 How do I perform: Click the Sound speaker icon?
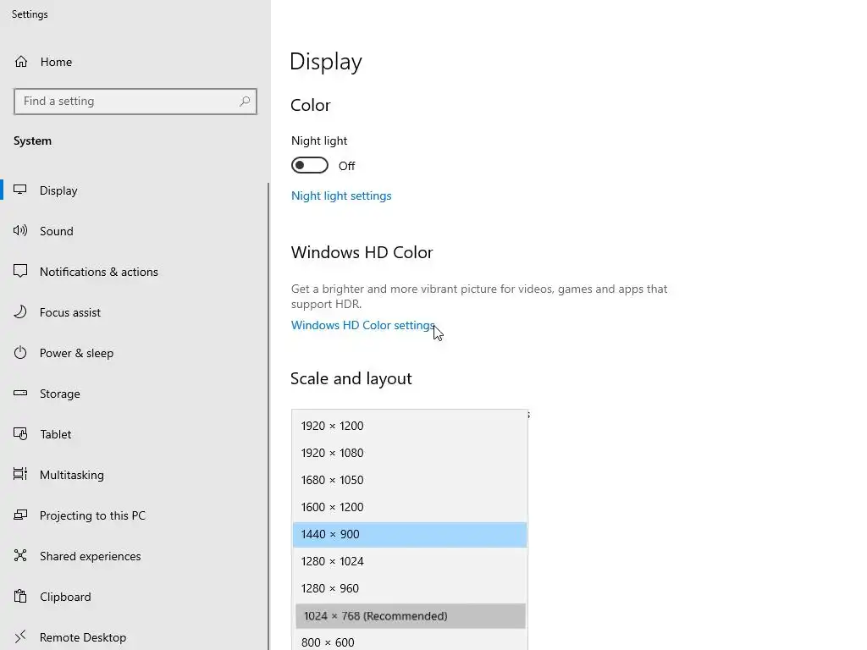coord(20,230)
